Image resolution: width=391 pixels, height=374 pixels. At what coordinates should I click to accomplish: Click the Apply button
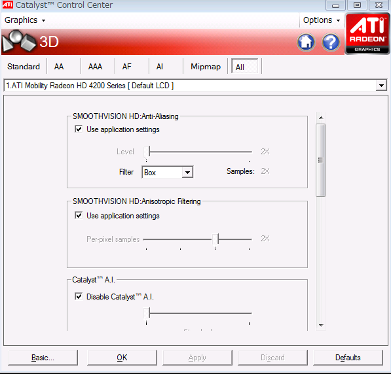197,358
